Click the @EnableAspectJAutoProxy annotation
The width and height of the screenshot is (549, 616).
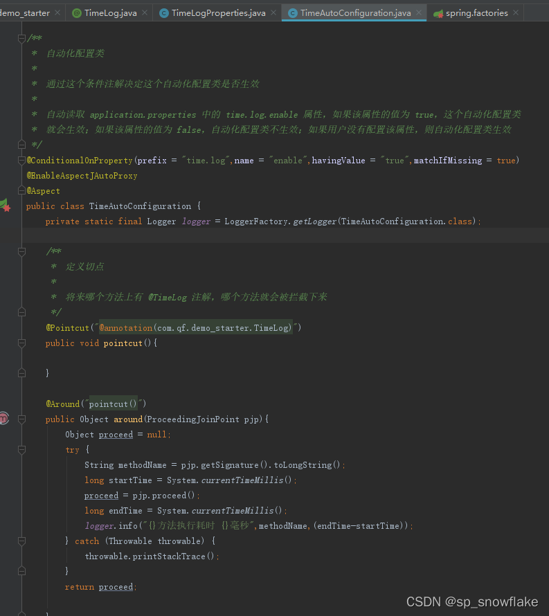tap(82, 176)
